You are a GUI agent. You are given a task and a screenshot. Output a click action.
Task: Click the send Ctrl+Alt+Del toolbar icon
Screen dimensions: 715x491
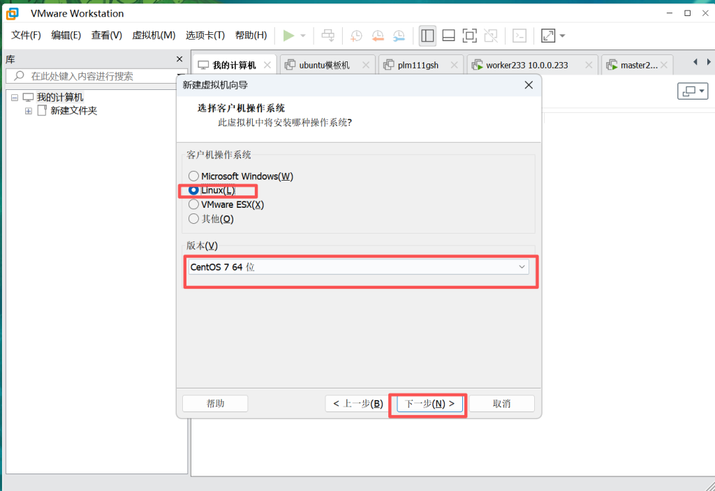[x=327, y=36]
